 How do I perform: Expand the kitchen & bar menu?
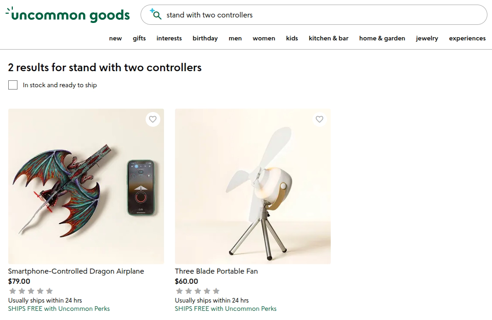(x=328, y=38)
